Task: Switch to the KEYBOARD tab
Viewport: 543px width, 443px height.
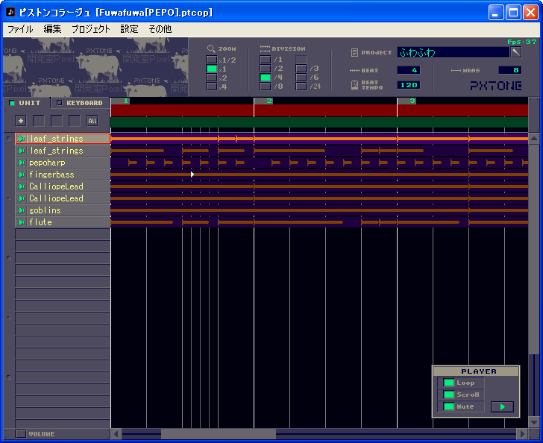Action: 81,103
